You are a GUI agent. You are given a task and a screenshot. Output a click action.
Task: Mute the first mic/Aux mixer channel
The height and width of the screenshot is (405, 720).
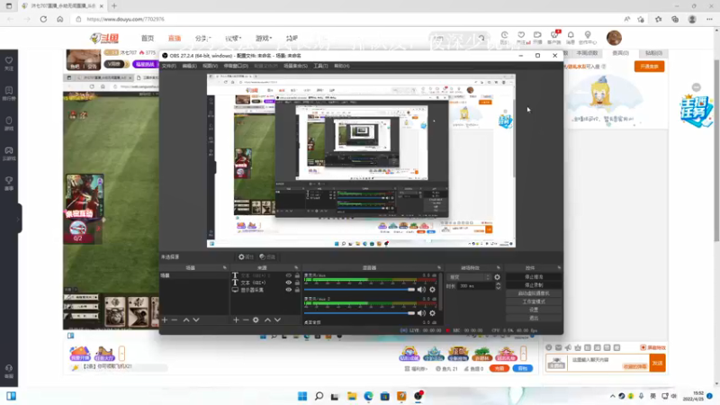point(421,289)
